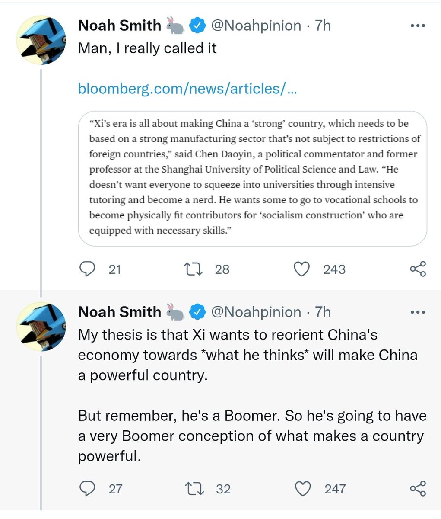This screenshot has width=441, height=519.
Task: Open Noah Smith's profile from first tweet name
Action: [x=119, y=26]
